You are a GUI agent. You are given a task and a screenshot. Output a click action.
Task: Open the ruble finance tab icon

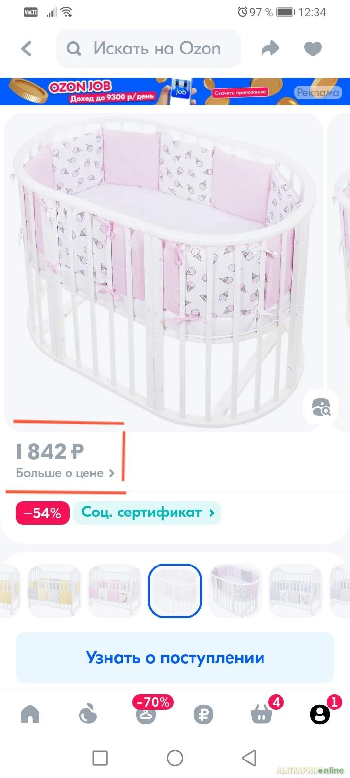204,714
